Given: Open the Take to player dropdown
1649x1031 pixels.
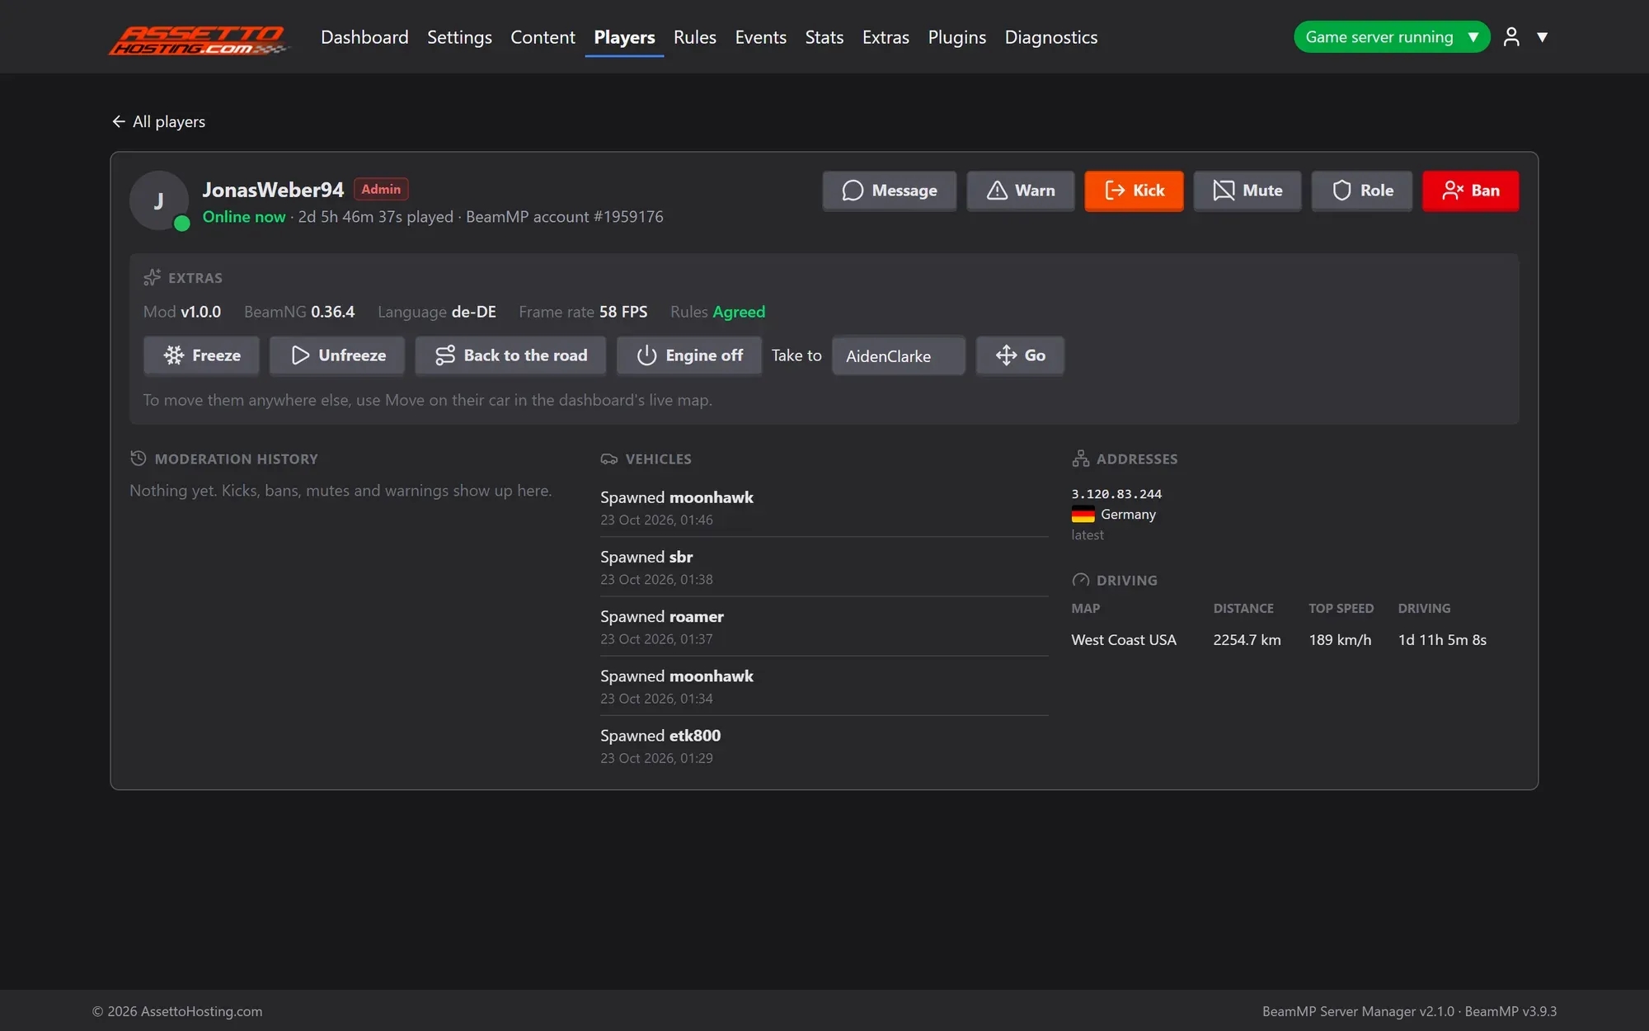Looking at the screenshot, I should pyautogui.click(x=898, y=355).
